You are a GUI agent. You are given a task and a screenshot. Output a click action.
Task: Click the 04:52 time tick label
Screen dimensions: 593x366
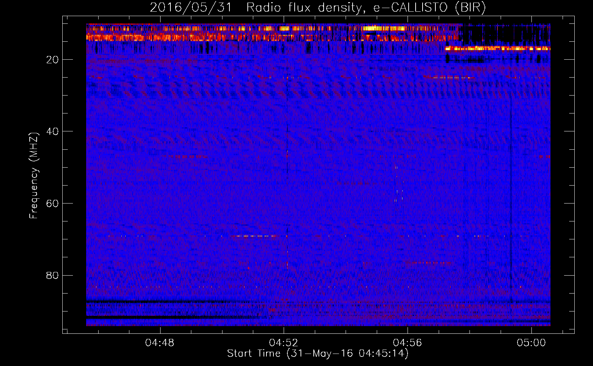[x=284, y=343]
